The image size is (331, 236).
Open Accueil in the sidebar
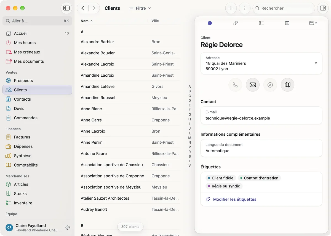[x=37, y=33]
